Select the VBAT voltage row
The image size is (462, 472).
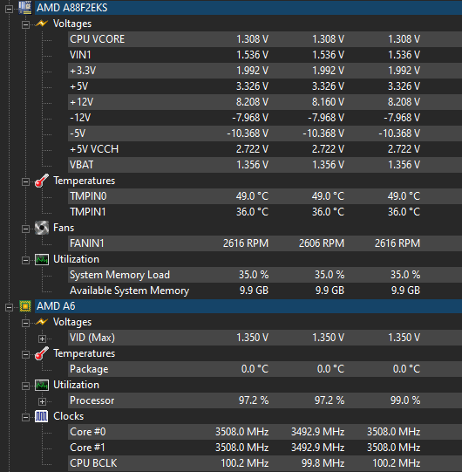tap(265, 165)
